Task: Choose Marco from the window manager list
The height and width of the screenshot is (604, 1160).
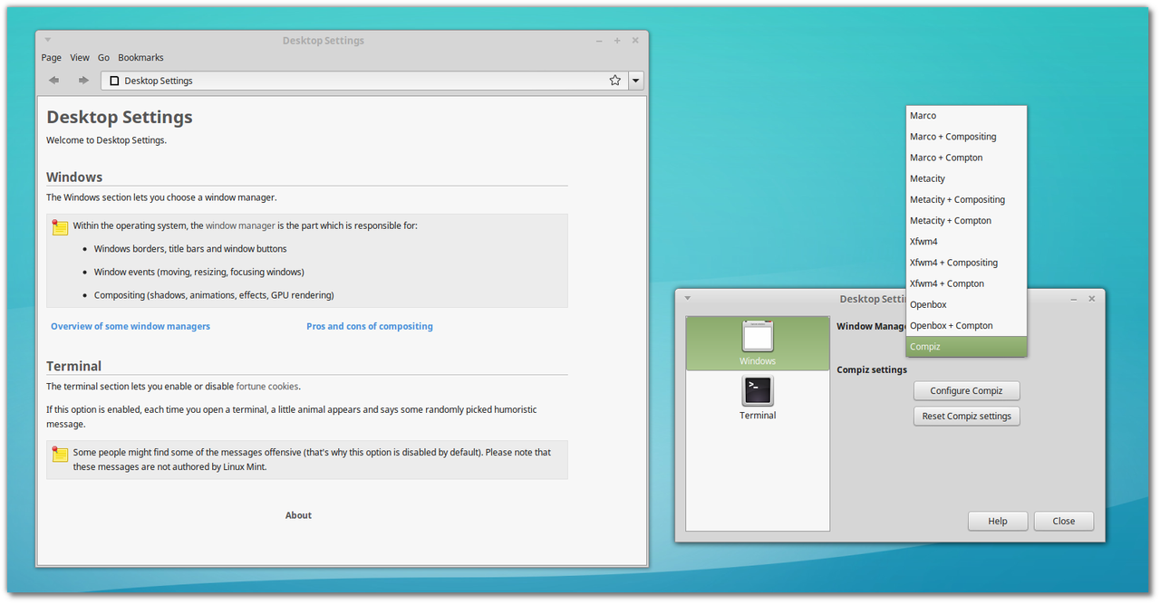Action: click(966, 116)
